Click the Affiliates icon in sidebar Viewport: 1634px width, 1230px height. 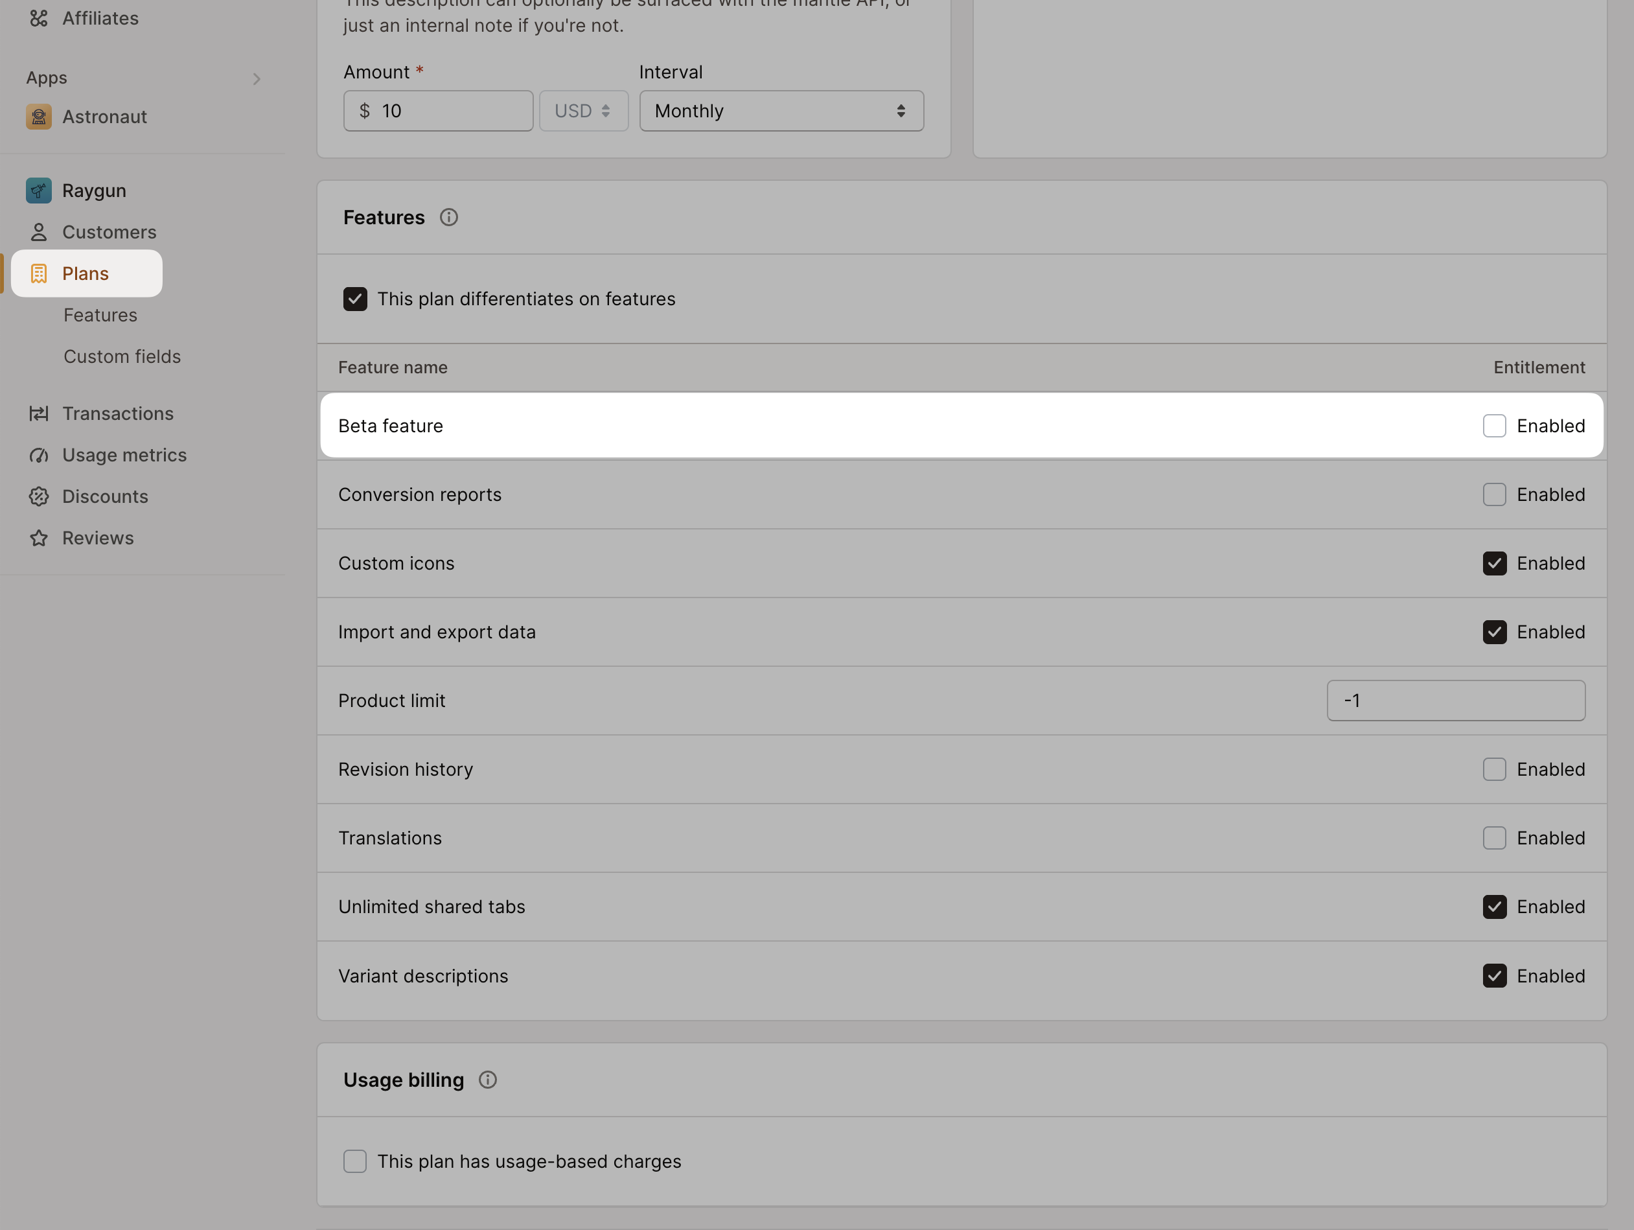point(38,18)
